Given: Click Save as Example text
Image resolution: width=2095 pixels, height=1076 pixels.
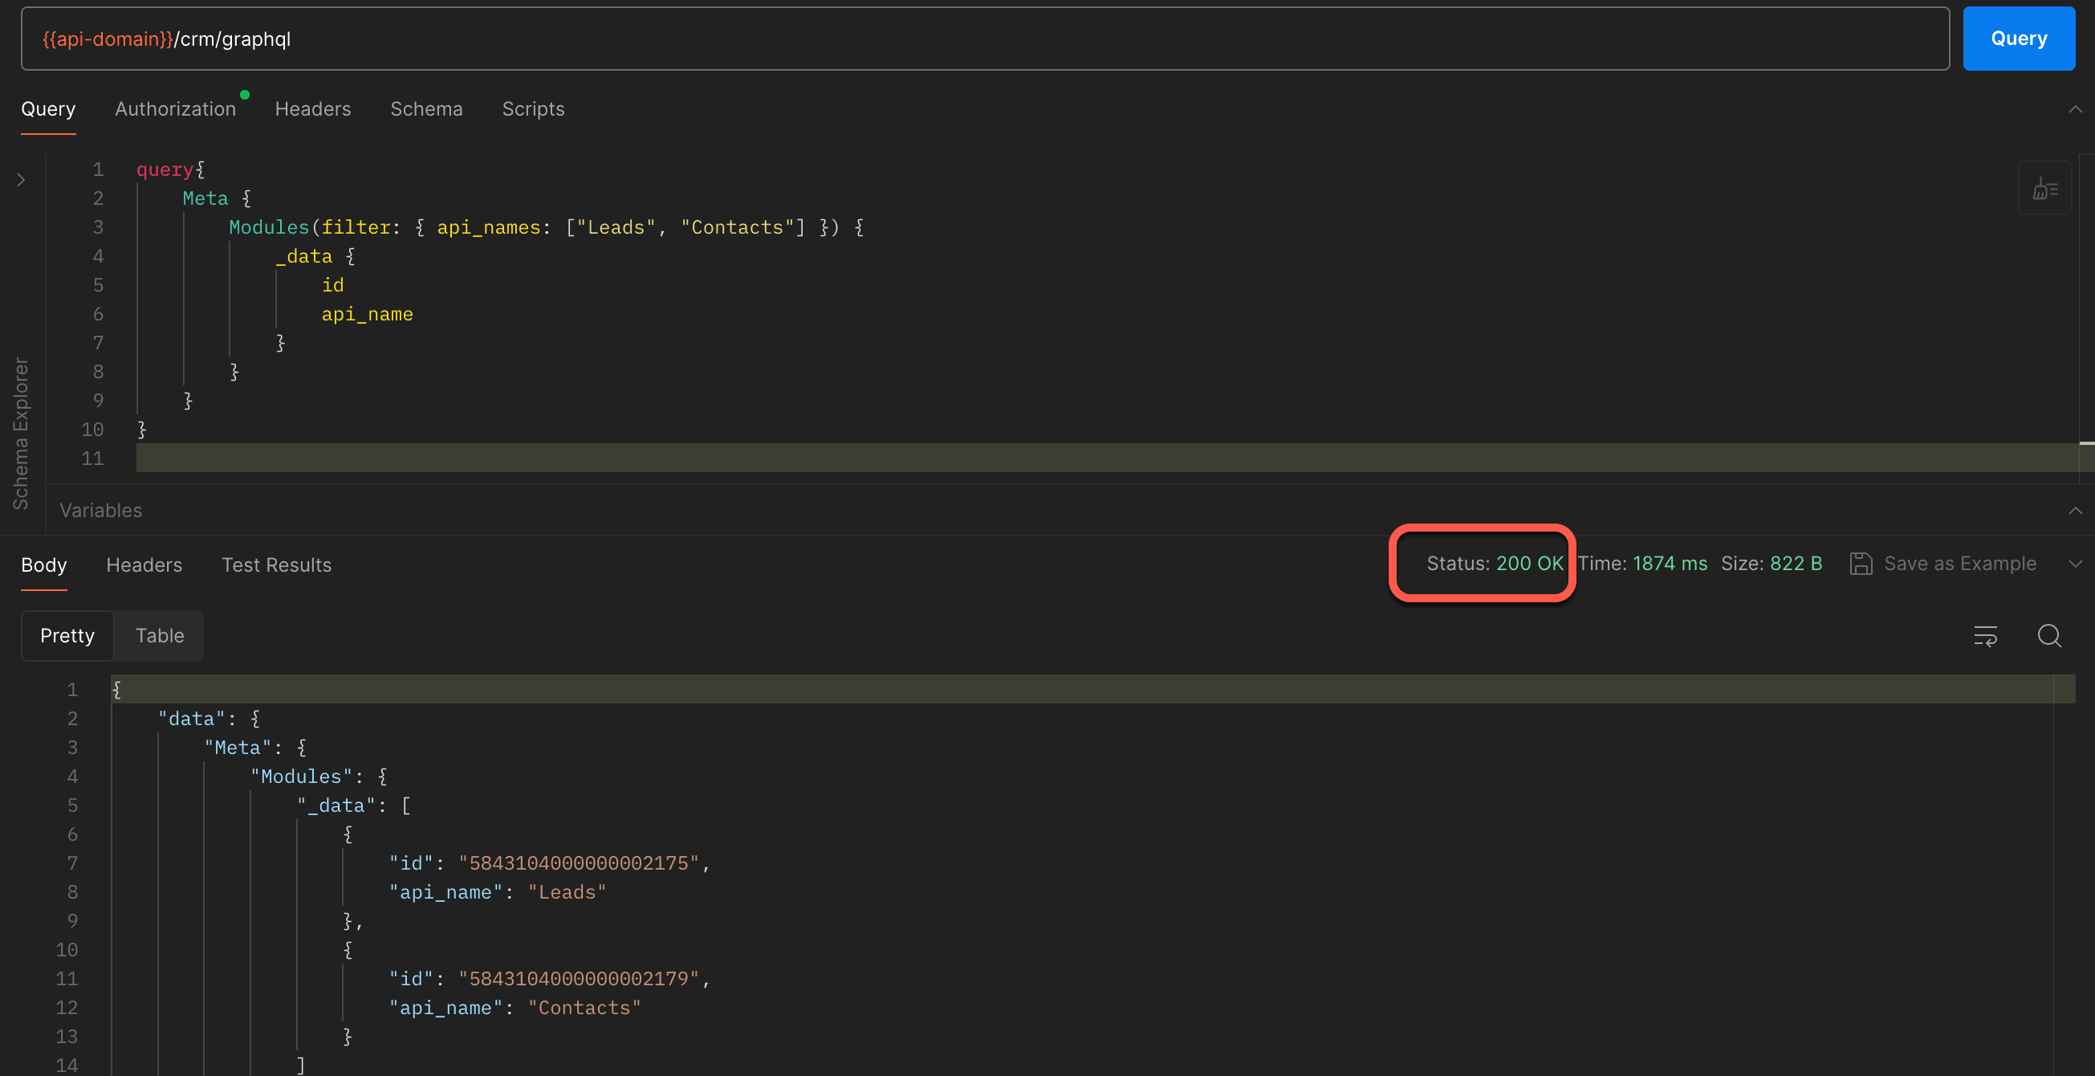Looking at the screenshot, I should 1959,564.
